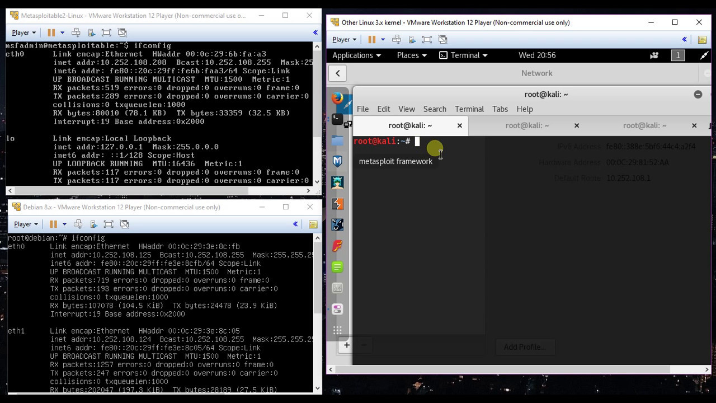Toggle Unity mode in Kali VM window
Image resolution: width=716 pixels, height=403 pixels.
coord(442,39)
